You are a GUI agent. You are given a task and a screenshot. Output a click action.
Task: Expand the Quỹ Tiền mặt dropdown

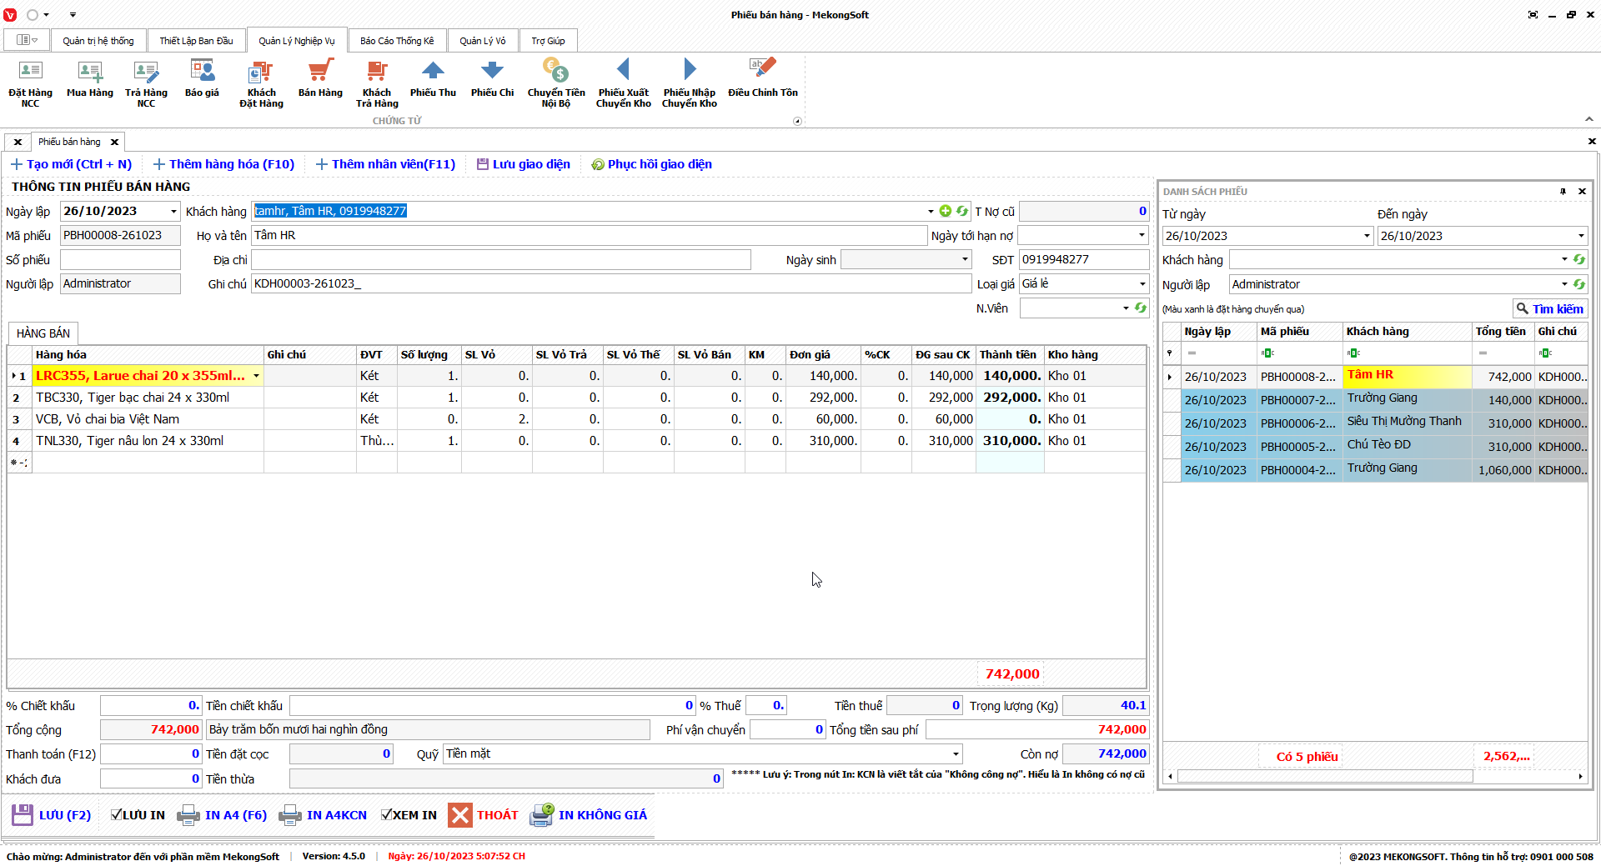956,754
